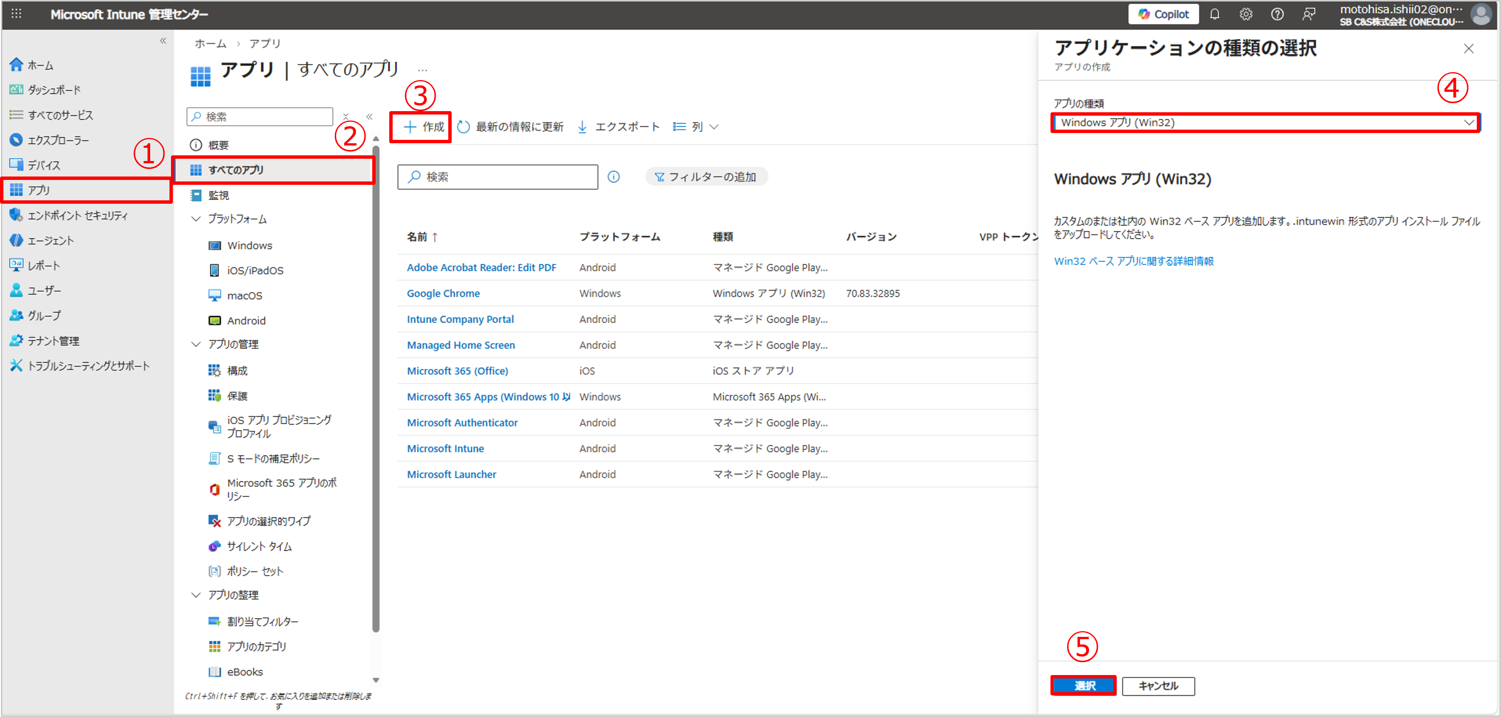1501x717 pixels.
Task: Collapse the left navigation with chevron
Action: [x=163, y=41]
